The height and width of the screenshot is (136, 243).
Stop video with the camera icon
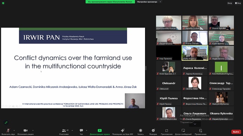[25, 130]
